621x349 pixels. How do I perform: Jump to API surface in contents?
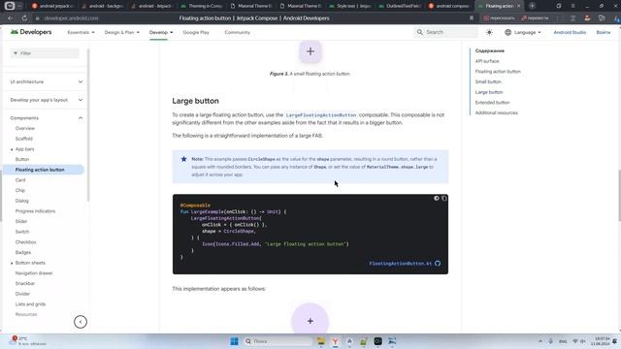487,61
